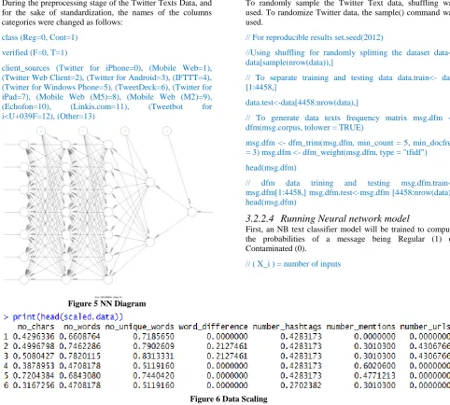Click the 'no_words' column header

coord(82,327)
